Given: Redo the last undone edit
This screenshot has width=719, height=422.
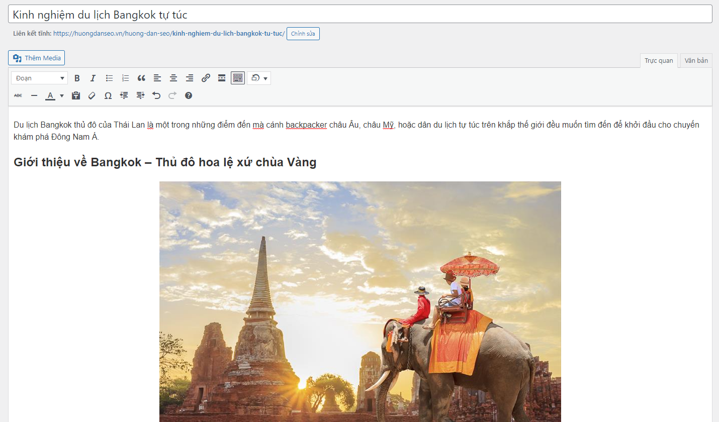Looking at the screenshot, I should tap(172, 95).
